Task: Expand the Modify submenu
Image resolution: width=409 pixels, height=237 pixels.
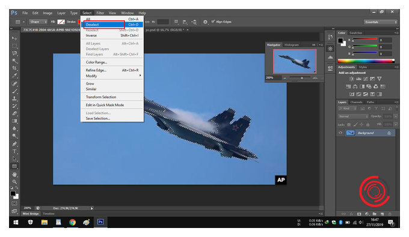Action: (x=112, y=76)
